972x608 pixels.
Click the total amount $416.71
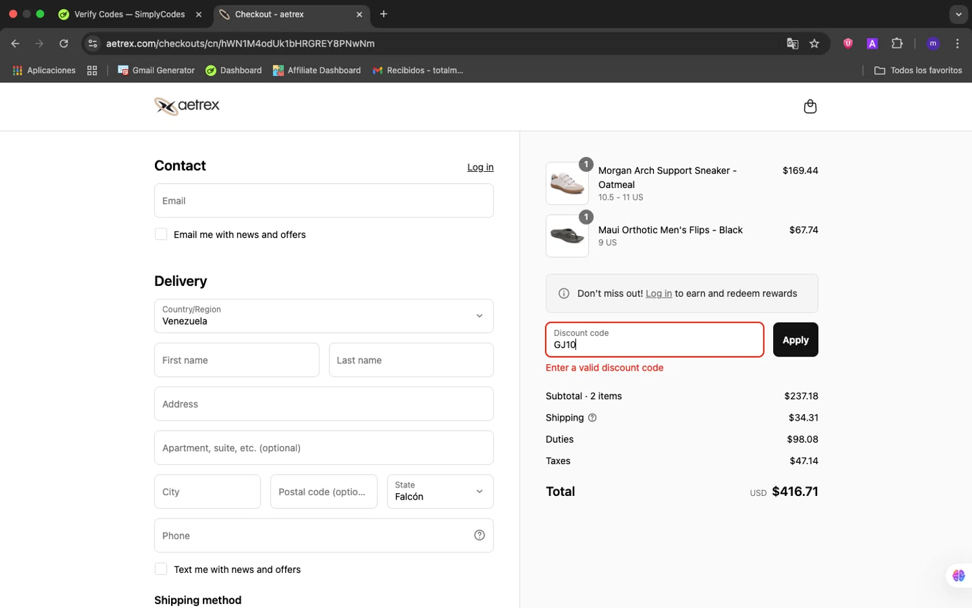[795, 491]
